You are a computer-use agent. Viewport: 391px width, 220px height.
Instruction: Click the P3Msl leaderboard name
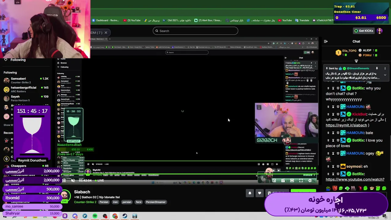point(367,55)
